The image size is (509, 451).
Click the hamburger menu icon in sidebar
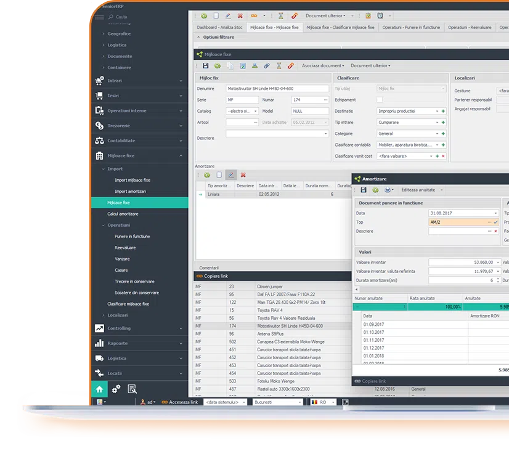tap(99, 17)
